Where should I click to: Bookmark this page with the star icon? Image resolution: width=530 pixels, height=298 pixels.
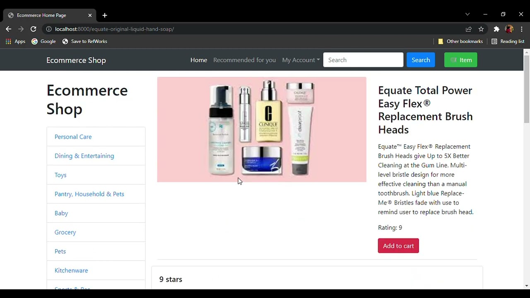click(481, 29)
